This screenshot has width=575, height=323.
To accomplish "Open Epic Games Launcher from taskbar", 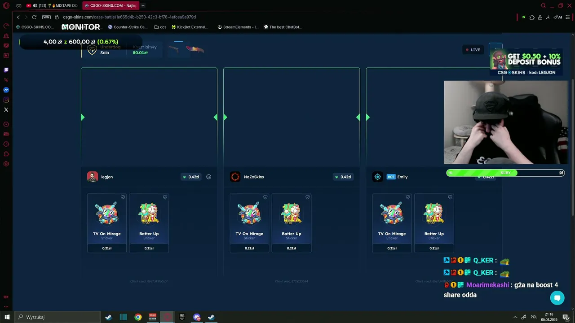I will (x=182, y=317).
